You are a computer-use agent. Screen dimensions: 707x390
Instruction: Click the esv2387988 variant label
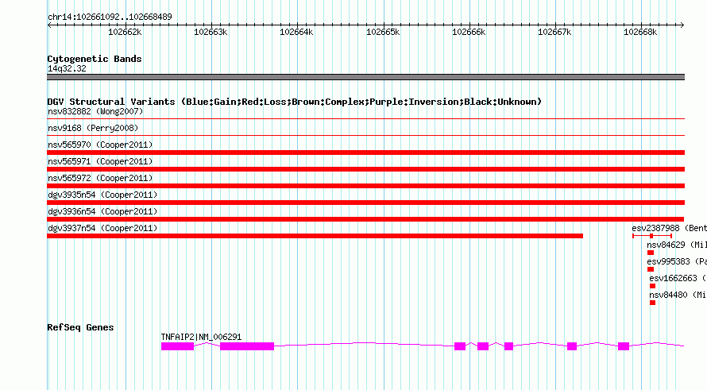click(669, 228)
